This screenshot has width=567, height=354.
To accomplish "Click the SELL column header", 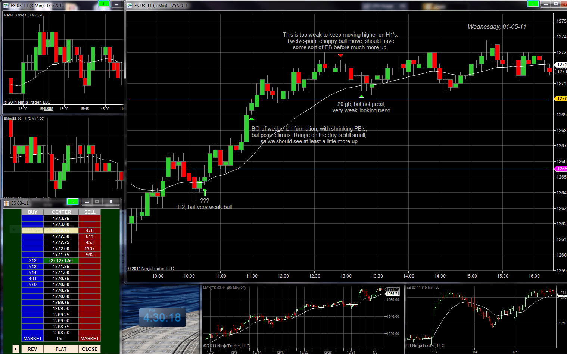I will click(x=90, y=212).
